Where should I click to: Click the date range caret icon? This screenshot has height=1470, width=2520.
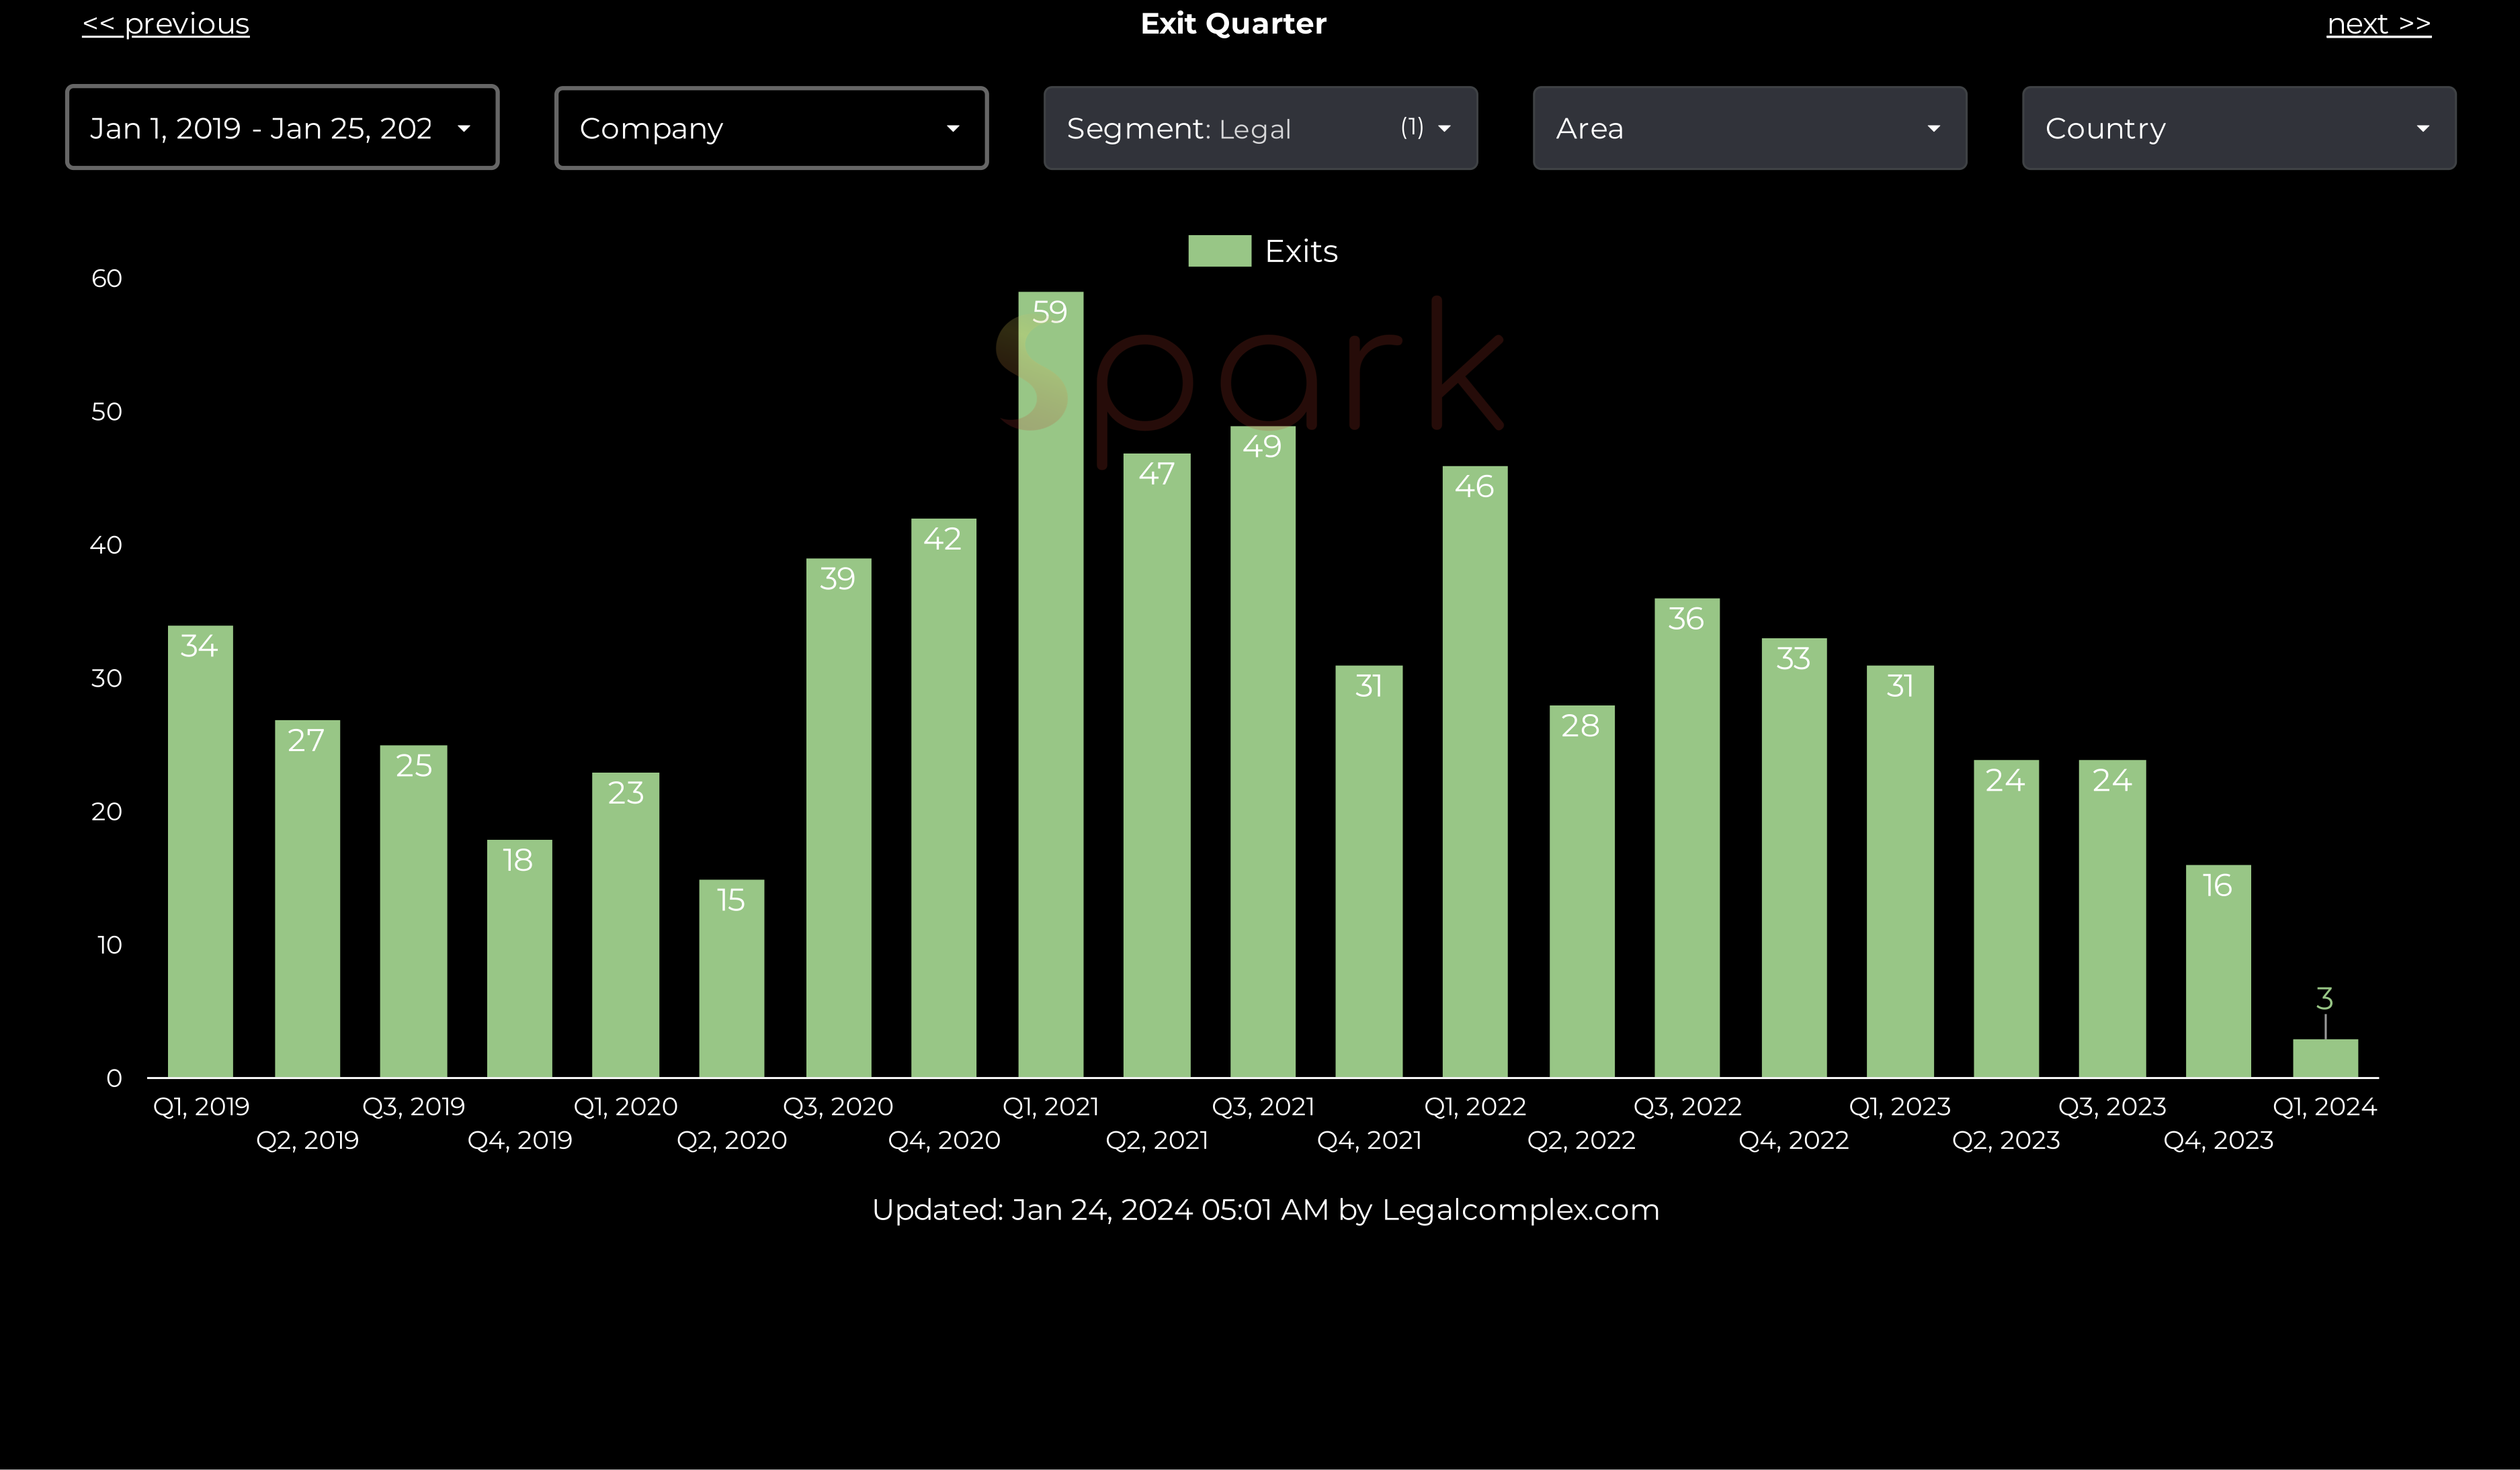[463, 129]
